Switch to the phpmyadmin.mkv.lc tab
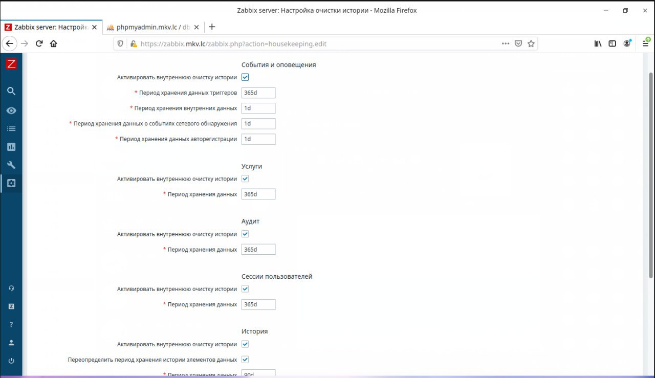655x378 pixels. (154, 27)
